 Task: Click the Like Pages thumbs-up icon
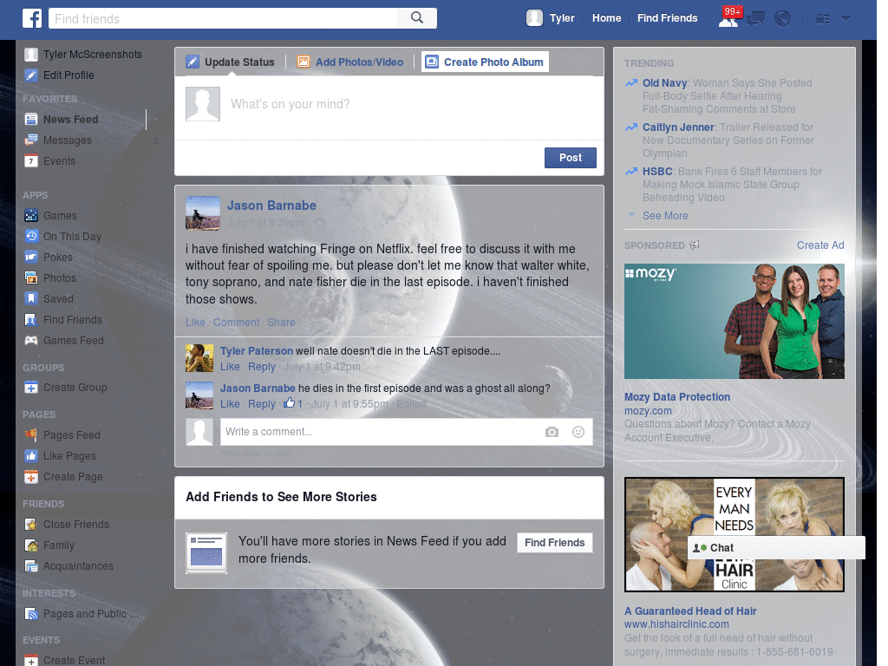point(31,456)
